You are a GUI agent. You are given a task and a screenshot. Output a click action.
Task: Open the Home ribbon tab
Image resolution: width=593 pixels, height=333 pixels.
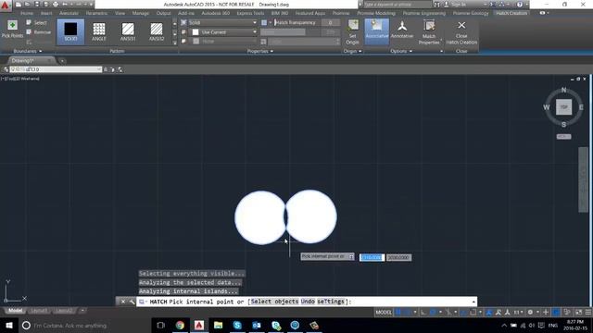[27, 13]
